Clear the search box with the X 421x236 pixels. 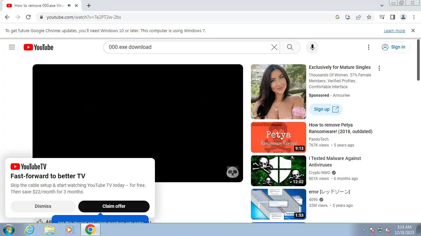[274, 47]
